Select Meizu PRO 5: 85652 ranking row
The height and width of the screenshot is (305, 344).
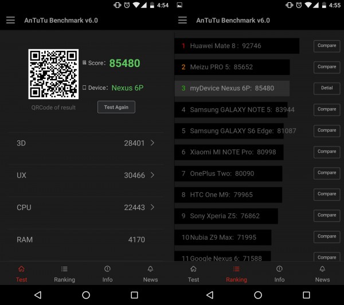[232, 67]
